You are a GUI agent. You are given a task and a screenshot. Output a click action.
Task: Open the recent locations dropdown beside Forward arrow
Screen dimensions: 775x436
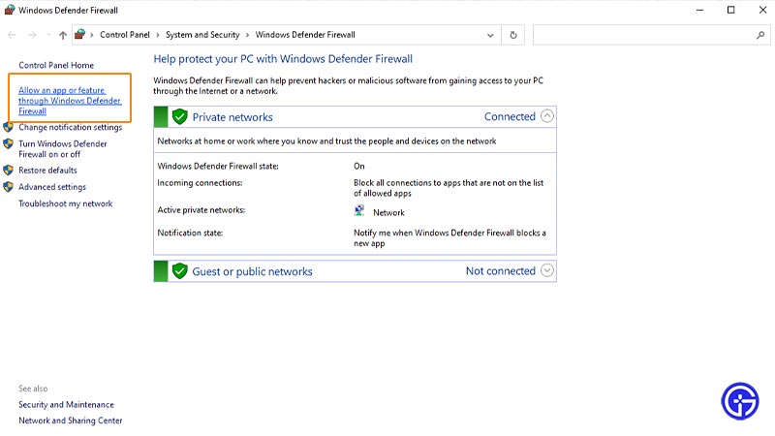point(47,35)
